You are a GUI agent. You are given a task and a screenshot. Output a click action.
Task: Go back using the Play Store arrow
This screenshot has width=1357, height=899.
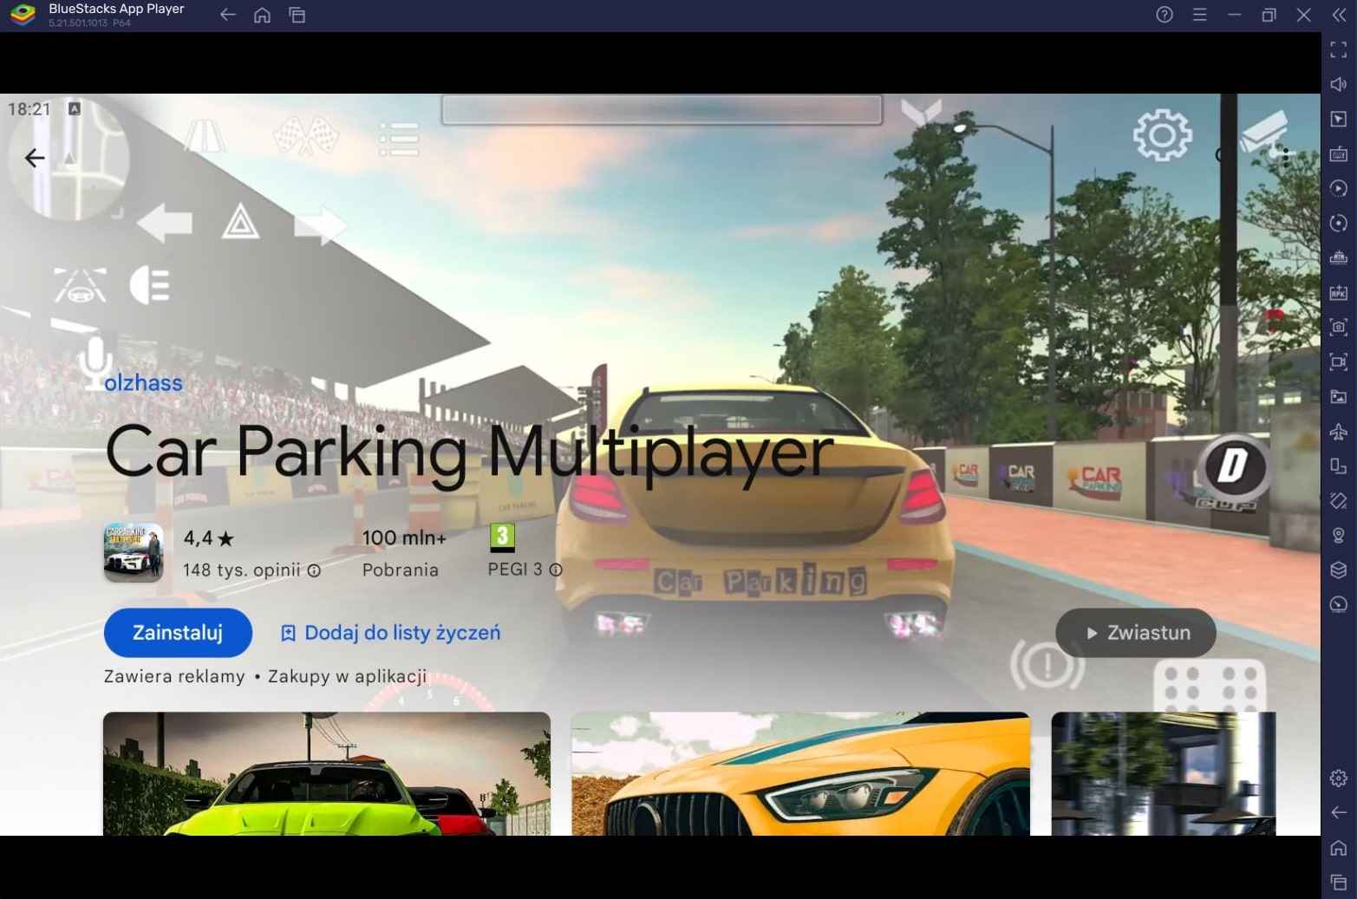(x=35, y=158)
